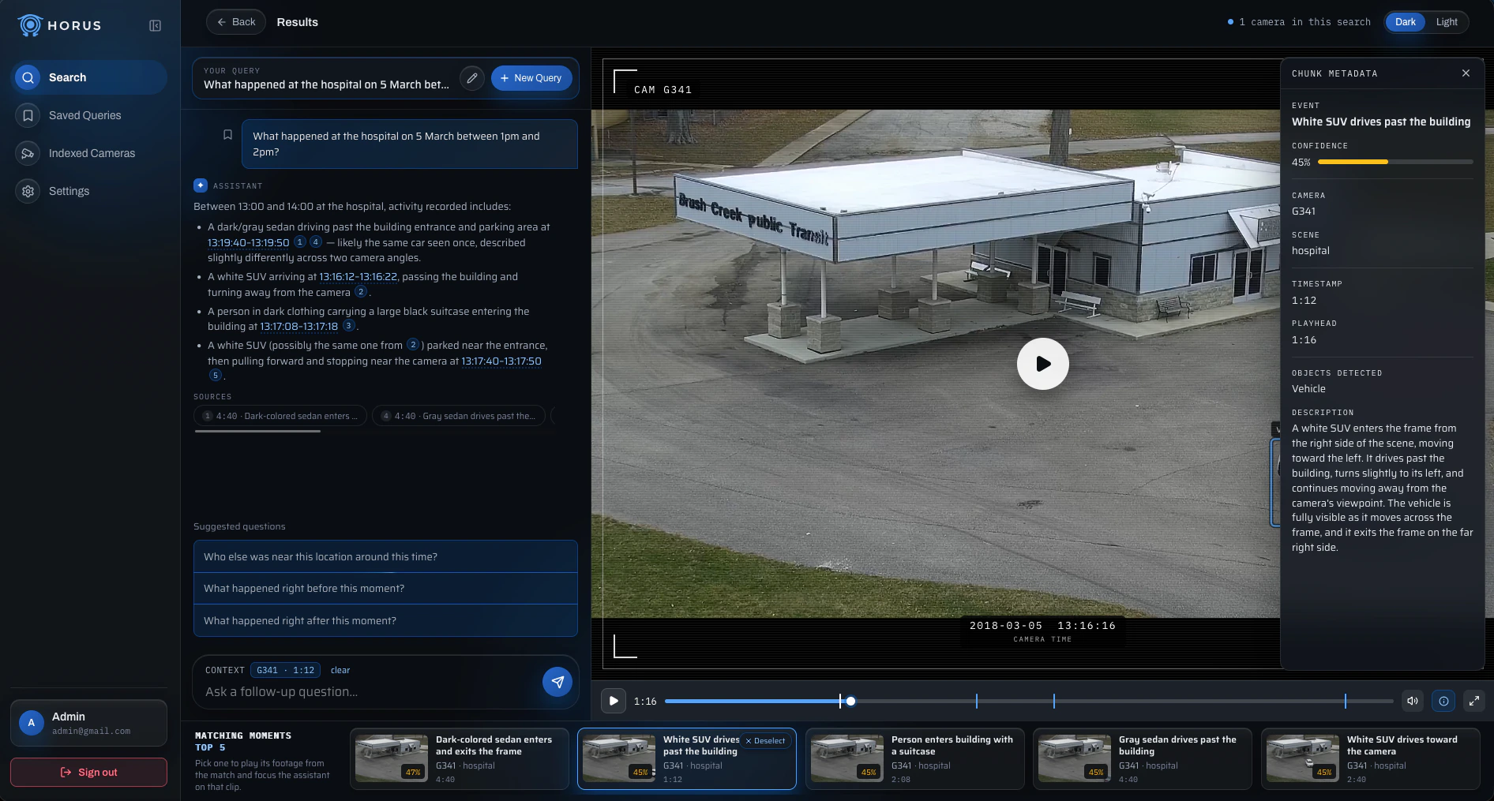Select Gray sedan drives past building clip
The height and width of the screenshot is (801, 1494).
tap(1142, 758)
